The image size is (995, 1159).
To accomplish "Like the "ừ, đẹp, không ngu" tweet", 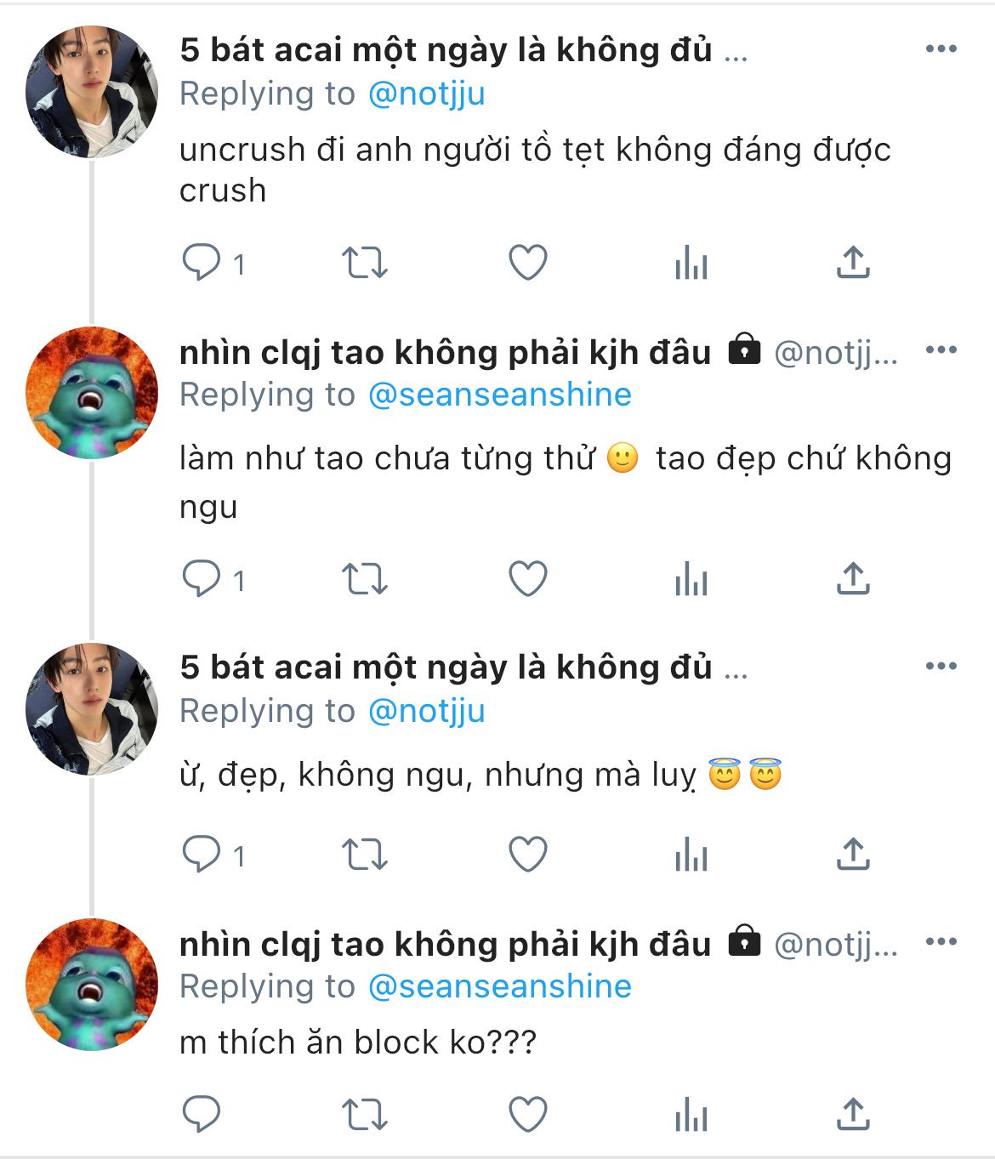I will point(527,855).
